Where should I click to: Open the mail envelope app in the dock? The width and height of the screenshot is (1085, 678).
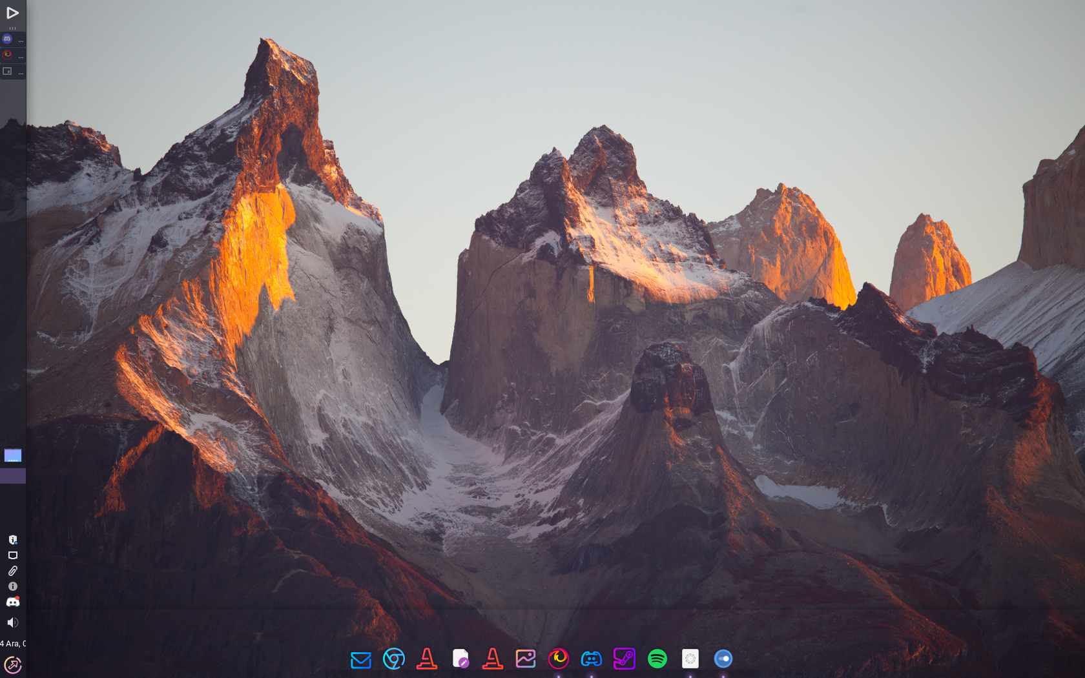tap(361, 659)
